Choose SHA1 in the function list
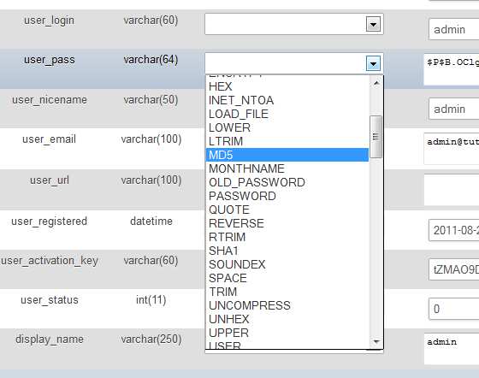Viewport: 479px width, 378px height. (x=287, y=251)
